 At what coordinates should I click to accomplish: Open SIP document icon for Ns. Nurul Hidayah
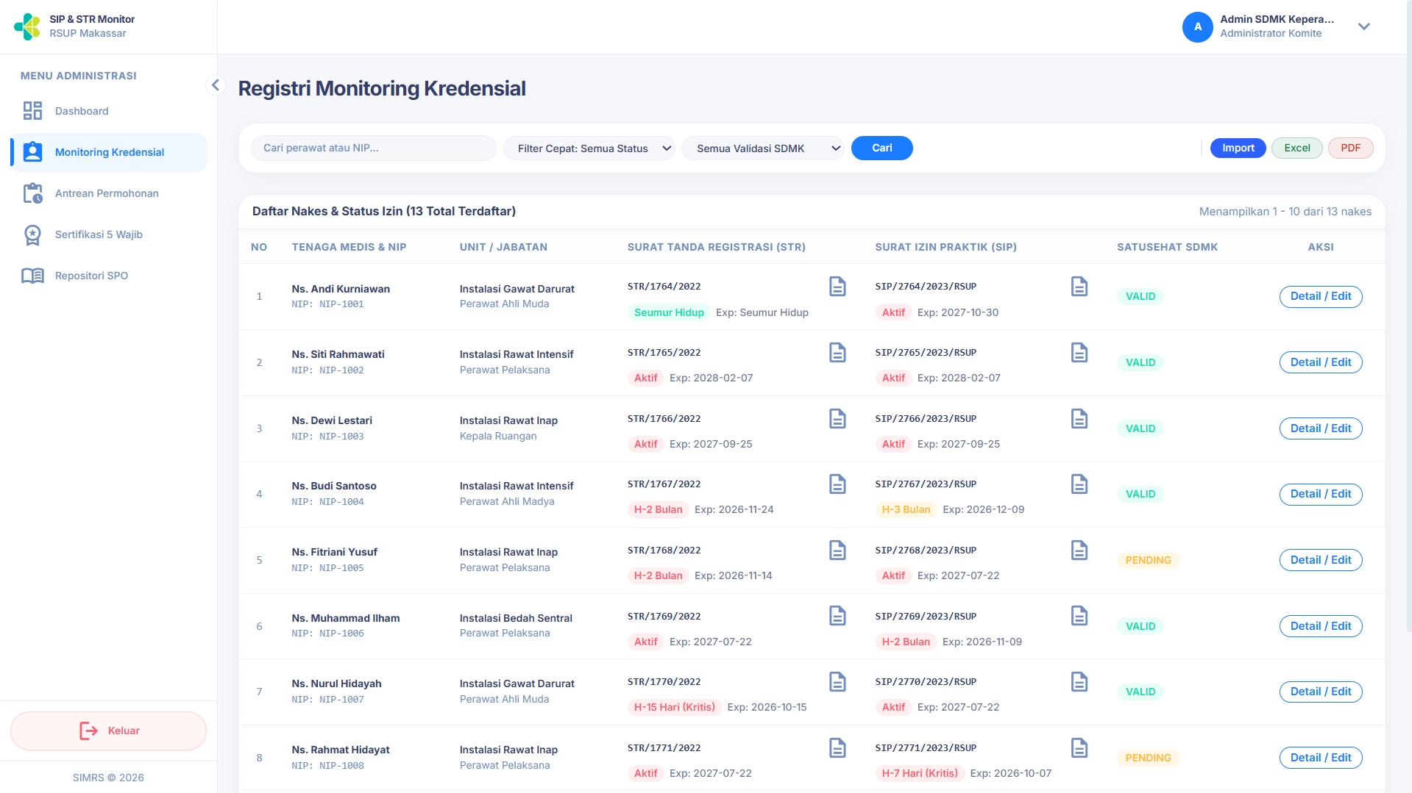[x=1079, y=682]
